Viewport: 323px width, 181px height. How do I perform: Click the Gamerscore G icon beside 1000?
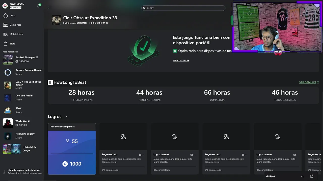pos(65,164)
